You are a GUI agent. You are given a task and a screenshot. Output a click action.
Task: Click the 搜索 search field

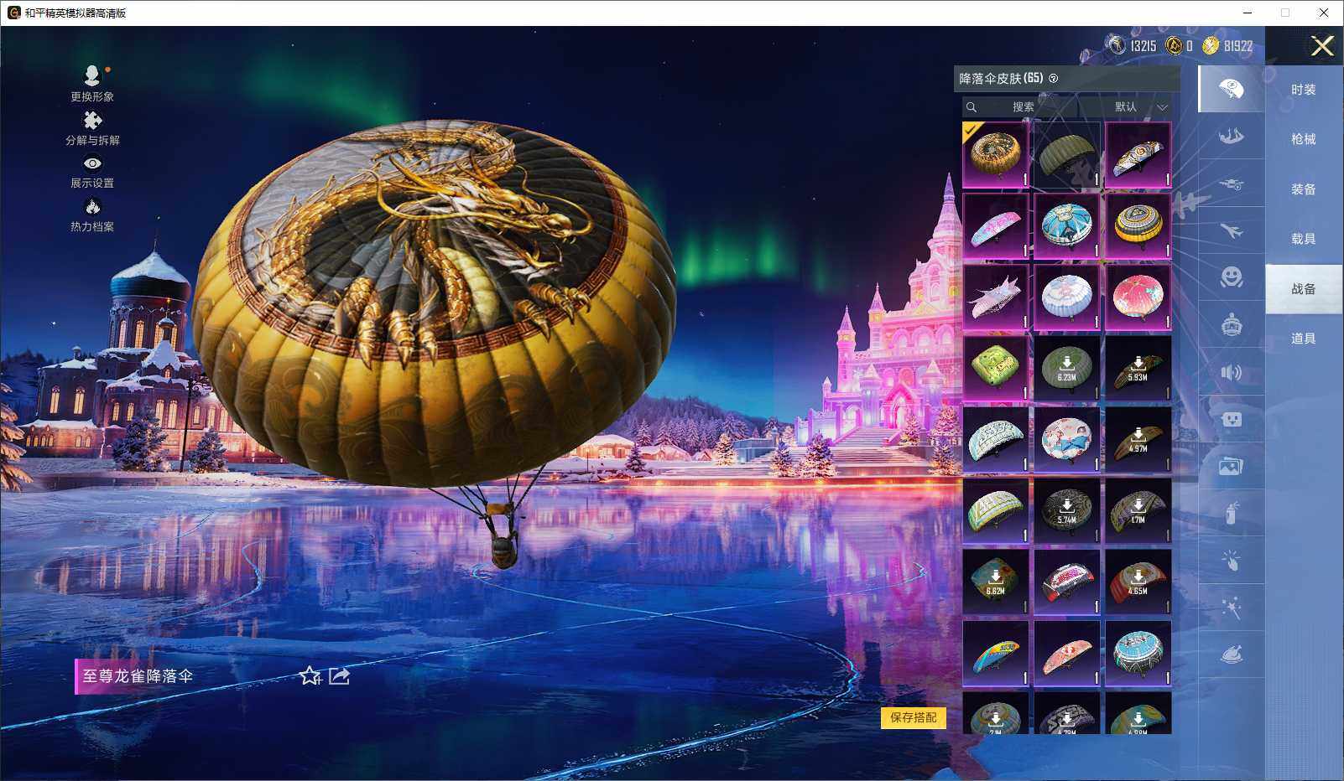coord(1019,107)
